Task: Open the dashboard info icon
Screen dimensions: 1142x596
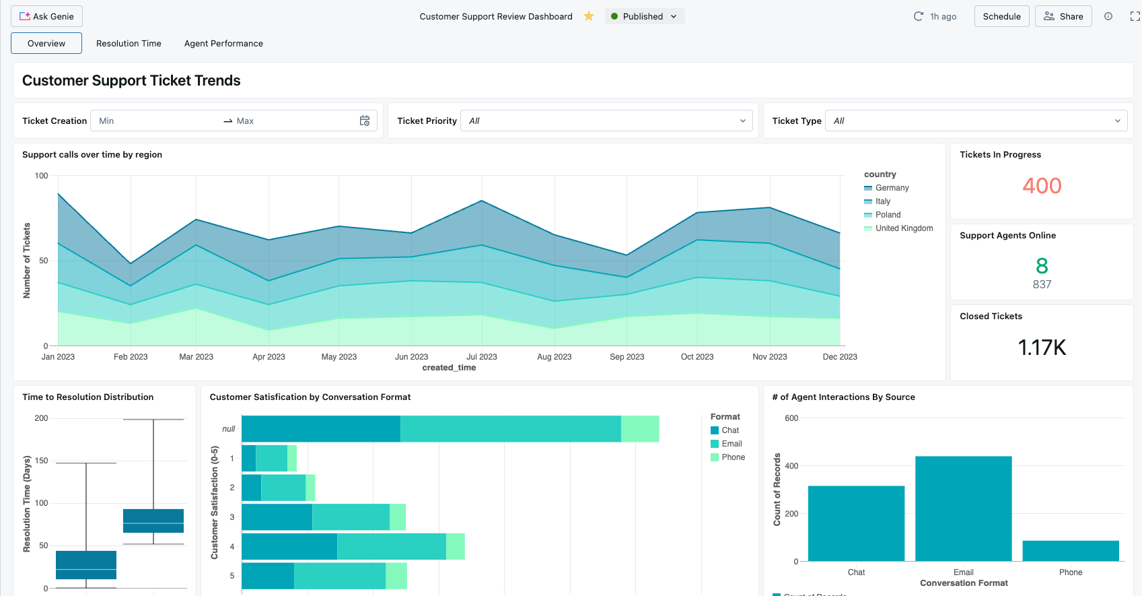Action: tap(1108, 16)
